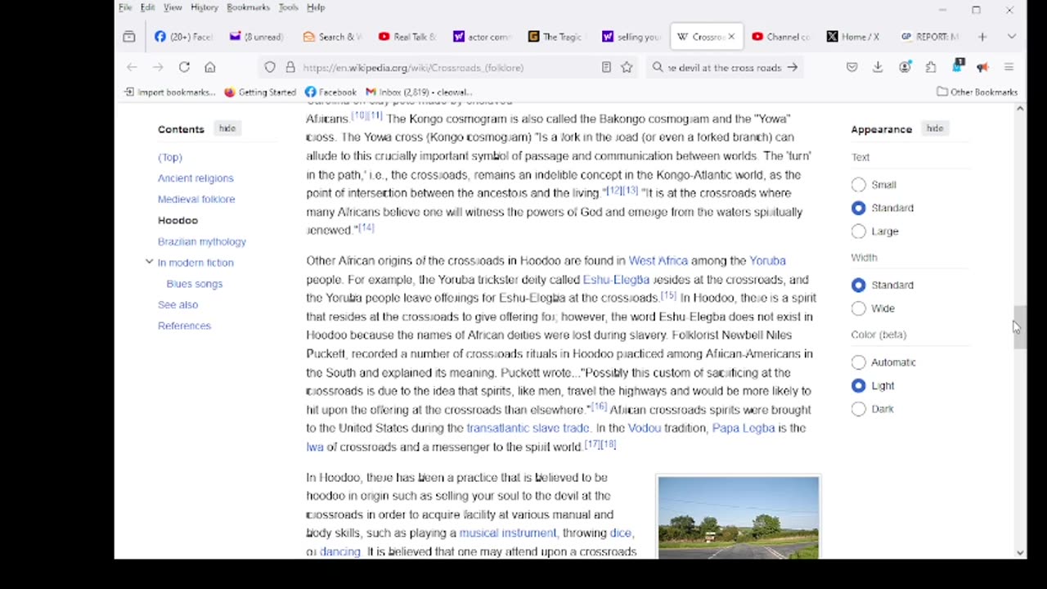
Task: Jump to Ancient religions section
Action: [195, 178]
